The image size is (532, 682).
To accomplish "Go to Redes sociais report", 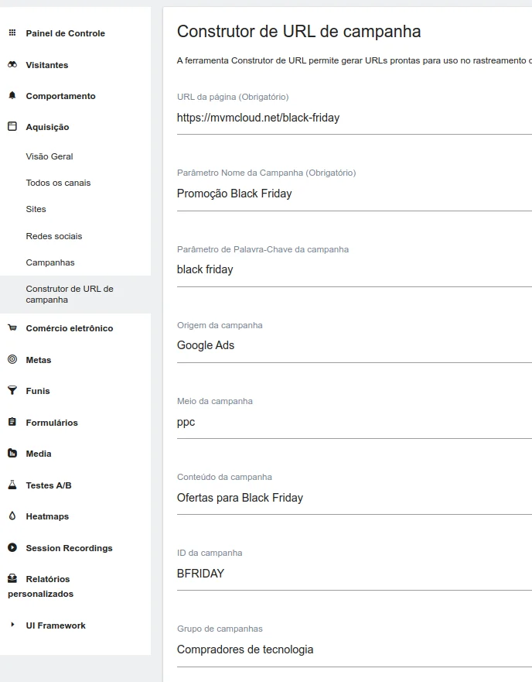I will (x=53, y=236).
